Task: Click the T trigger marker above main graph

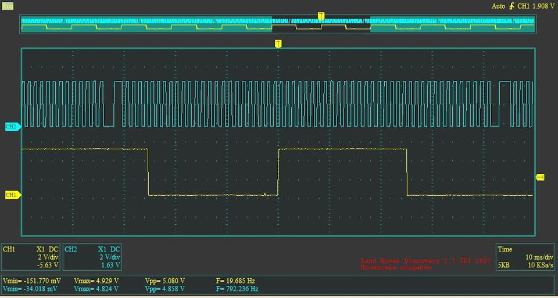Action: pyautogui.click(x=278, y=44)
